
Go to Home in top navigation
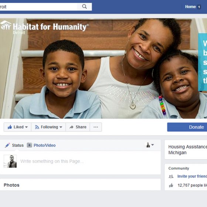[190, 7]
